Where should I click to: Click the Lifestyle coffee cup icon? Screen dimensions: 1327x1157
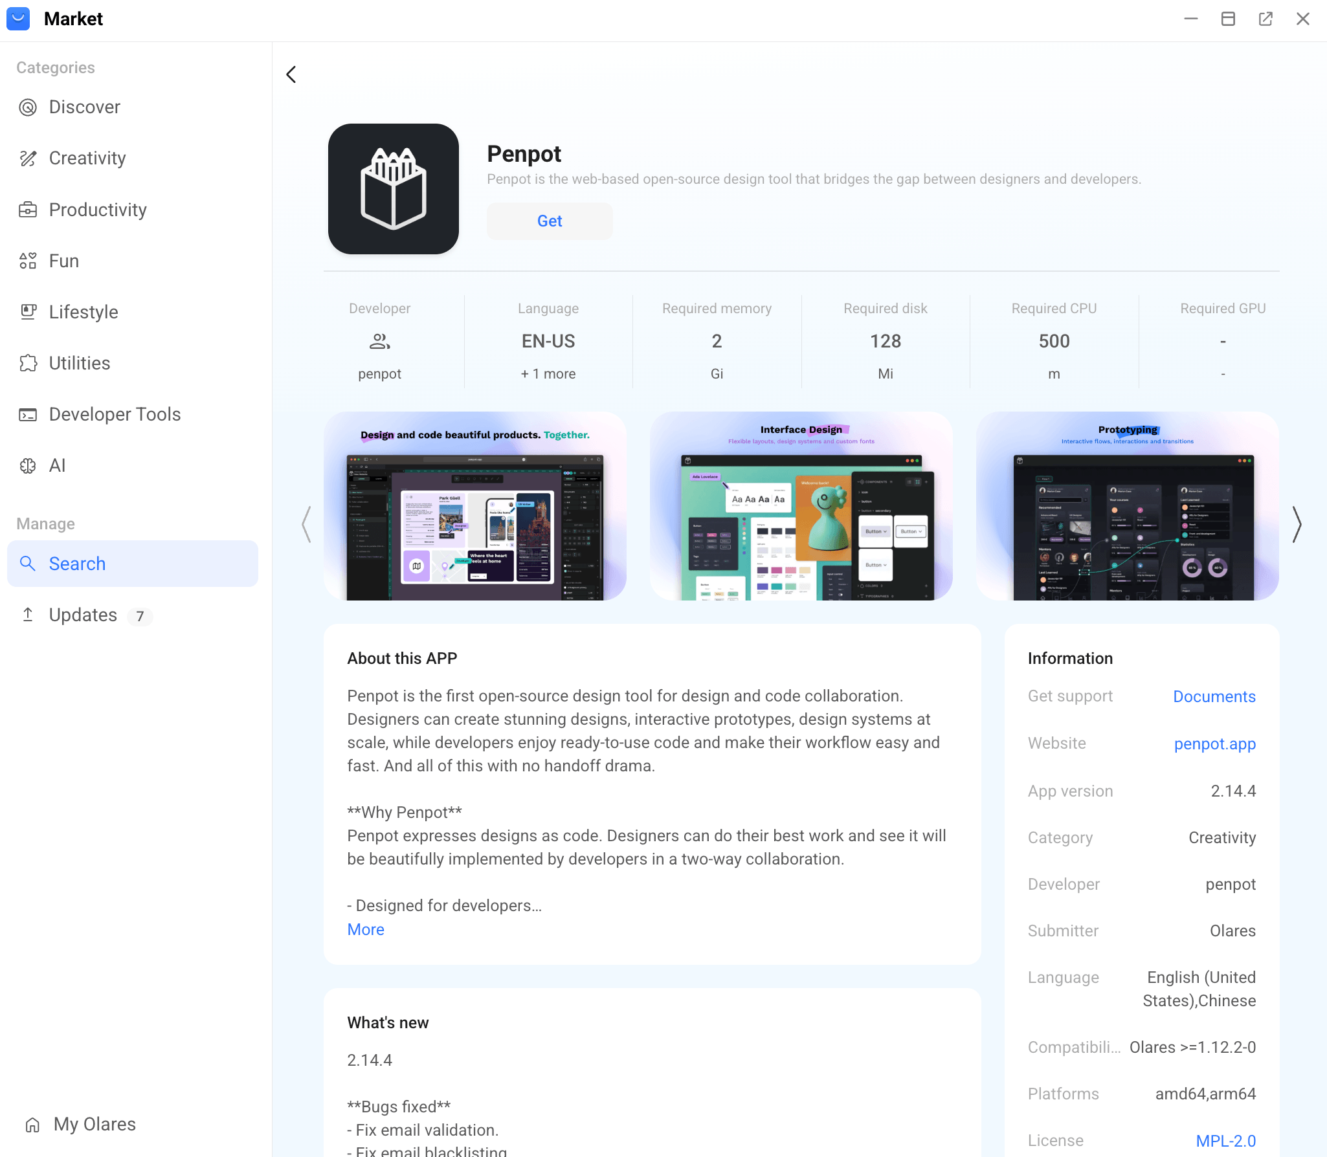28,312
